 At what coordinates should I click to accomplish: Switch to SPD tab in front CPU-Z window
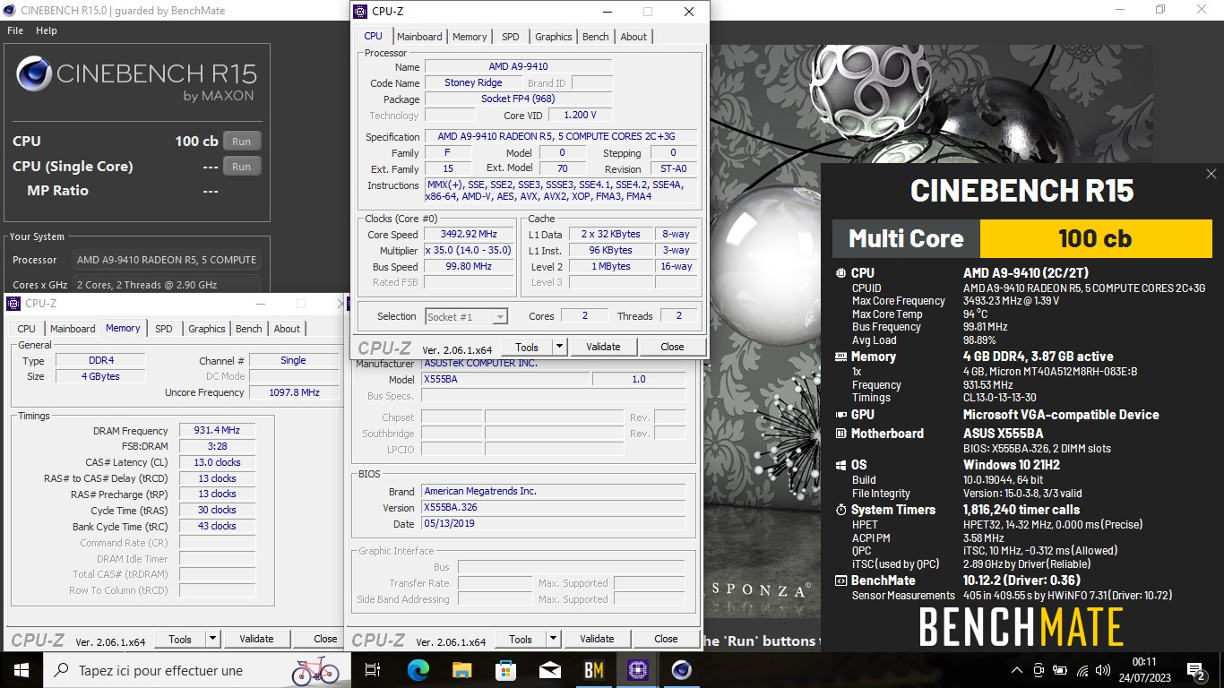point(510,37)
